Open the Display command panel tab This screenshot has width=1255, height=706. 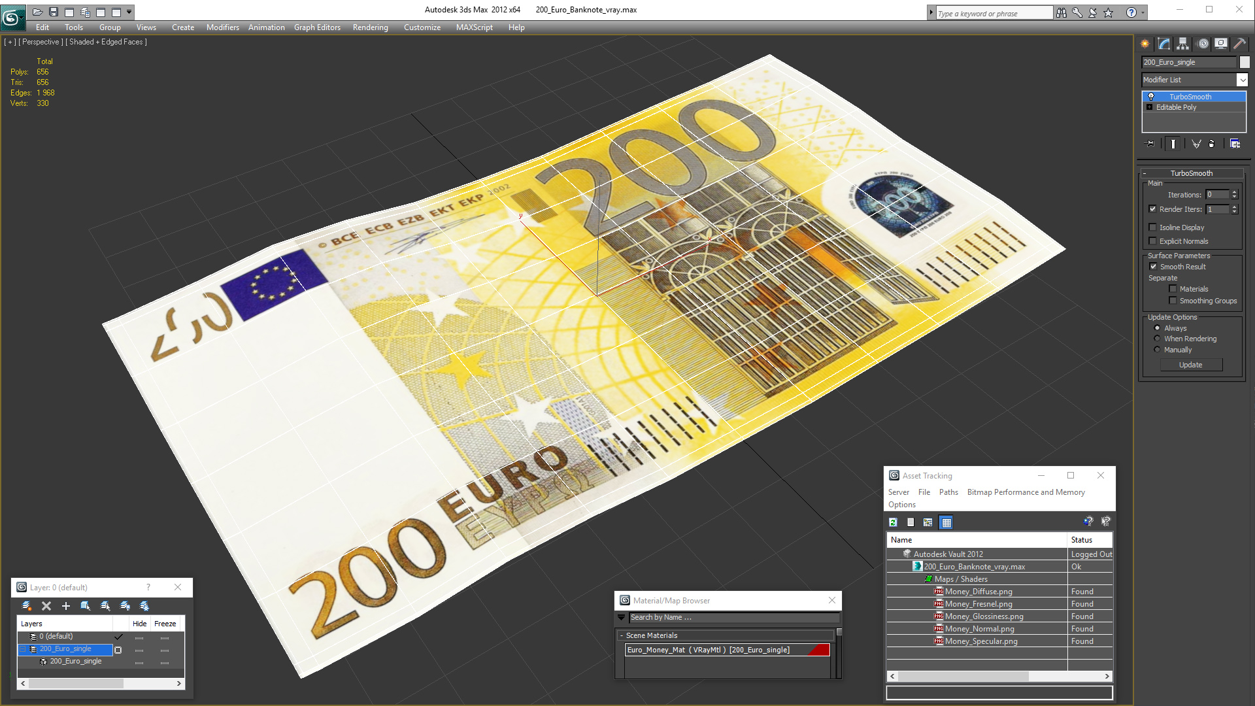(1221, 44)
